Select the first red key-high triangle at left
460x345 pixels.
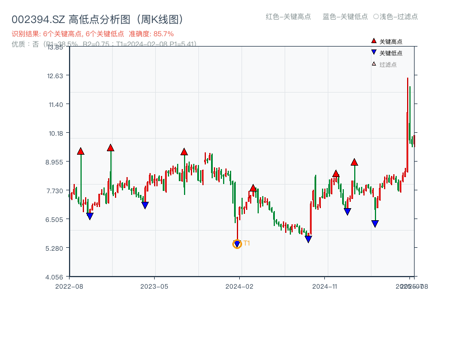[x=80, y=151]
